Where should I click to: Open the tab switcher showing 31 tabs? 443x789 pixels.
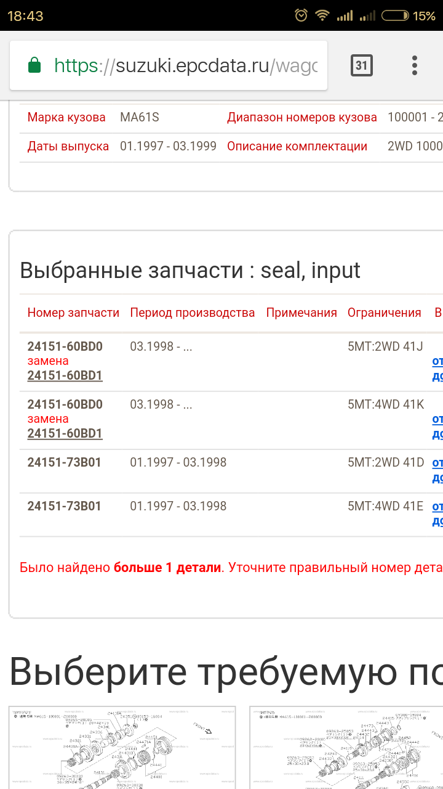point(362,65)
